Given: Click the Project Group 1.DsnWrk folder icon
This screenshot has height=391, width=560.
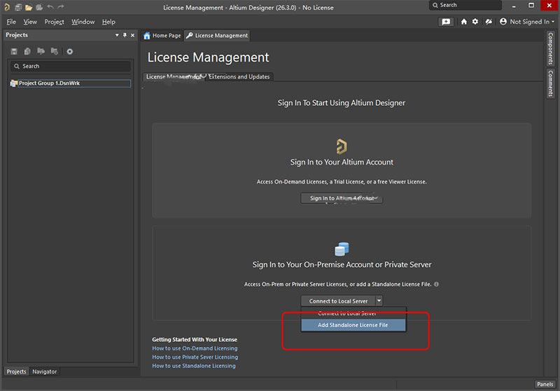Looking at the screenshot, I should [13, 83].
